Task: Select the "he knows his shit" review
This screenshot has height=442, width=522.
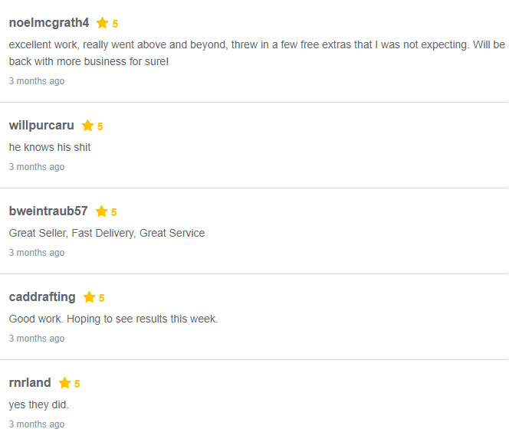Action: point(50,147)
